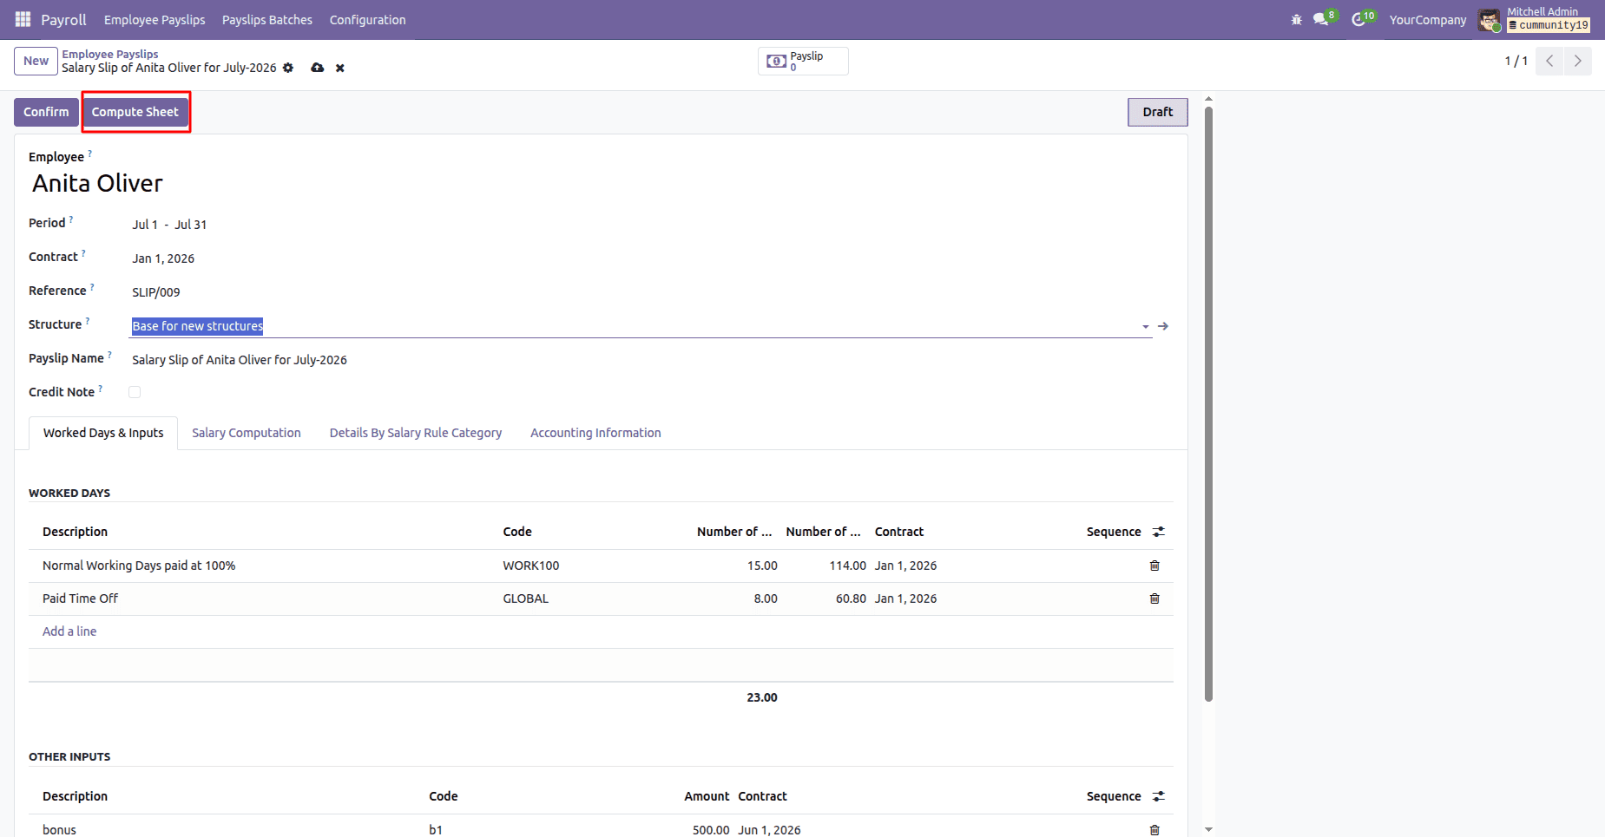The height and width of the screenshot is (837, 1605).
Task: Click the GLOBAL code cell
Action: tap(526, 598)
